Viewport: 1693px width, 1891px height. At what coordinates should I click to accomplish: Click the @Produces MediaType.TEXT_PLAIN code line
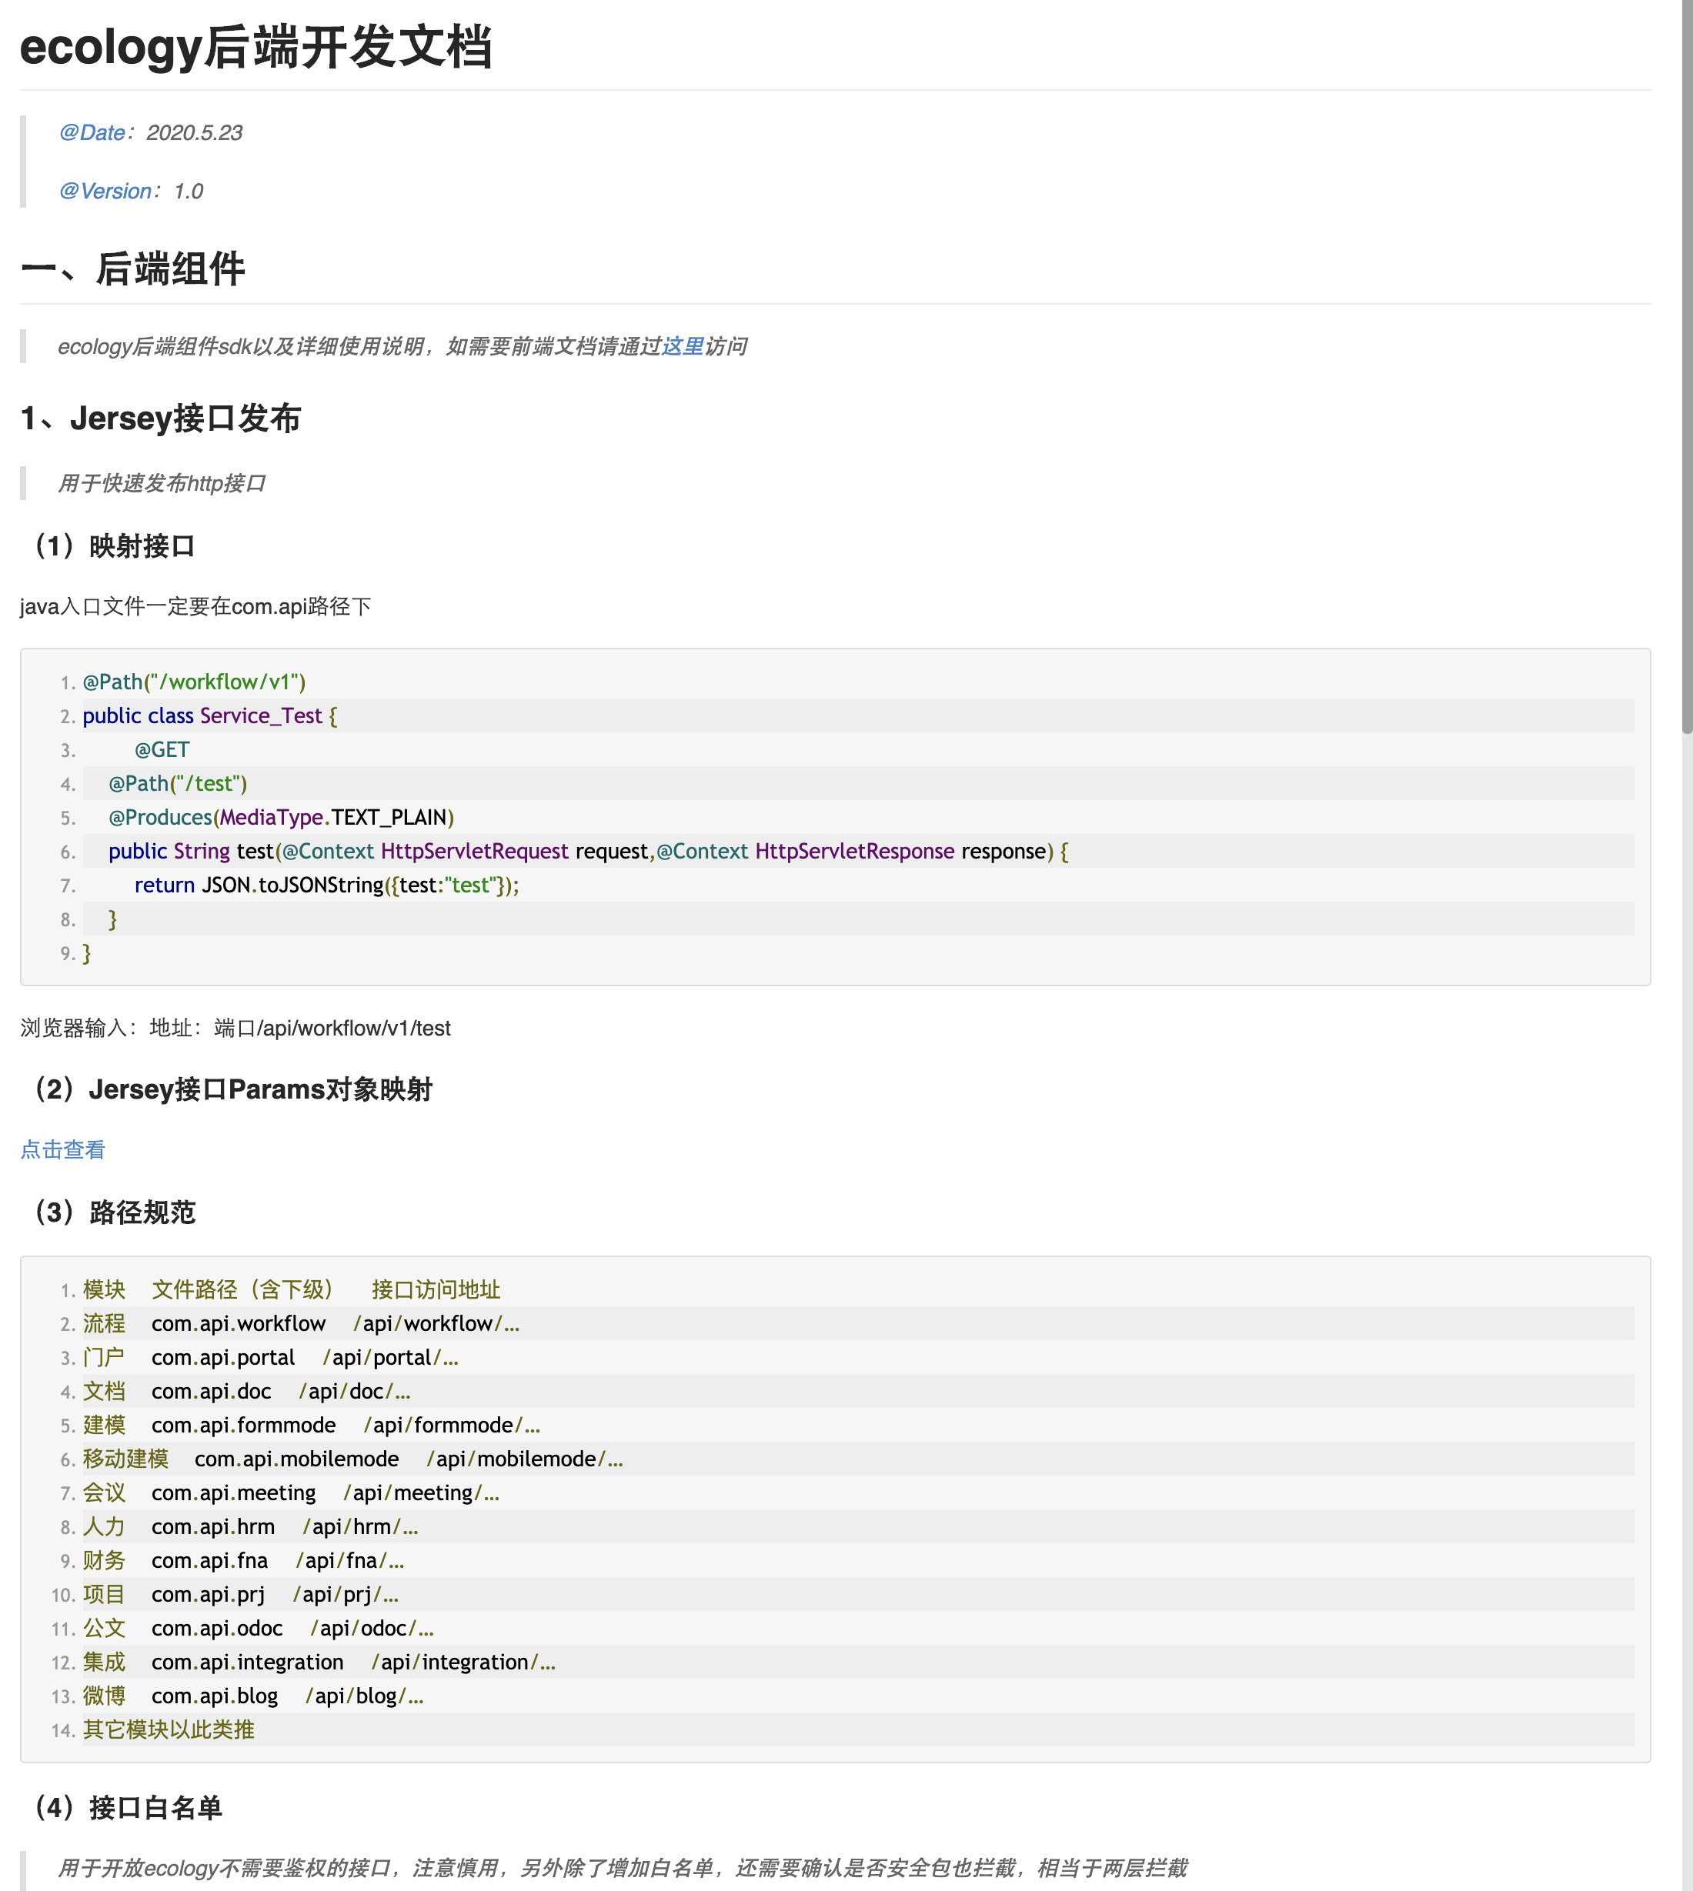click(x=281, y=818)
